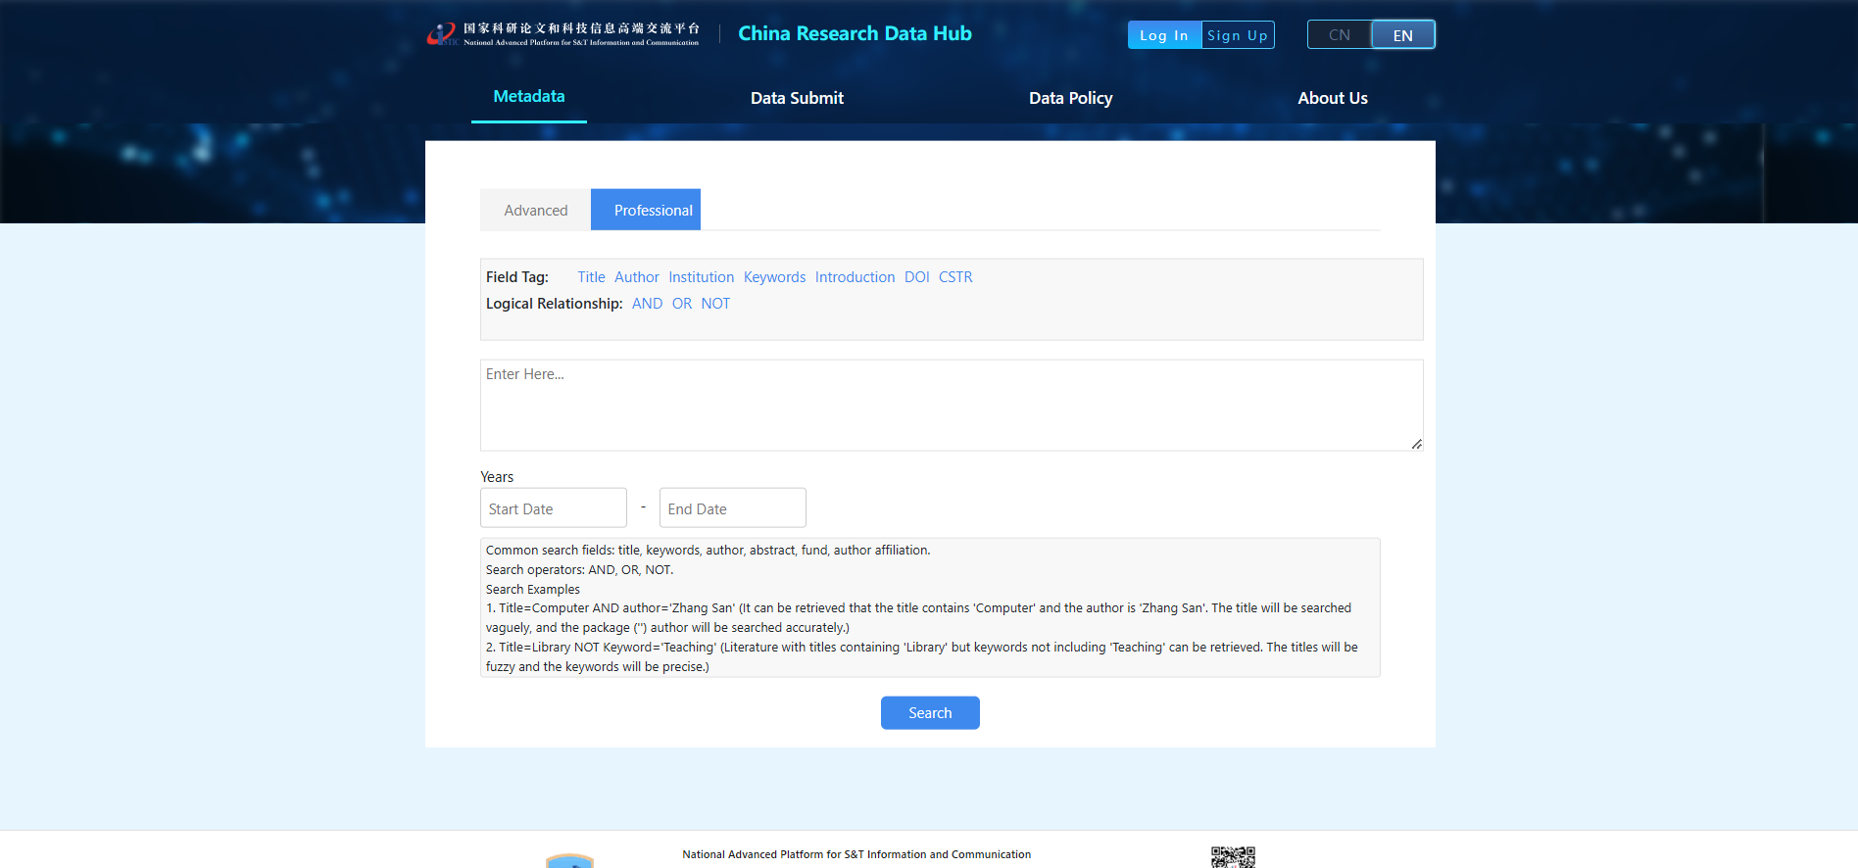Open the End Date picker

pyautogui.click(x=732, y=508)
